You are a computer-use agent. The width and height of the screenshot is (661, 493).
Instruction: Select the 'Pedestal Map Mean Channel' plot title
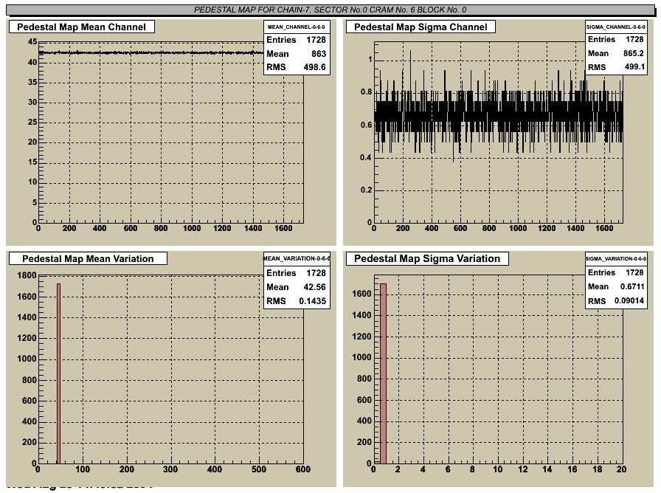point(81,27)
